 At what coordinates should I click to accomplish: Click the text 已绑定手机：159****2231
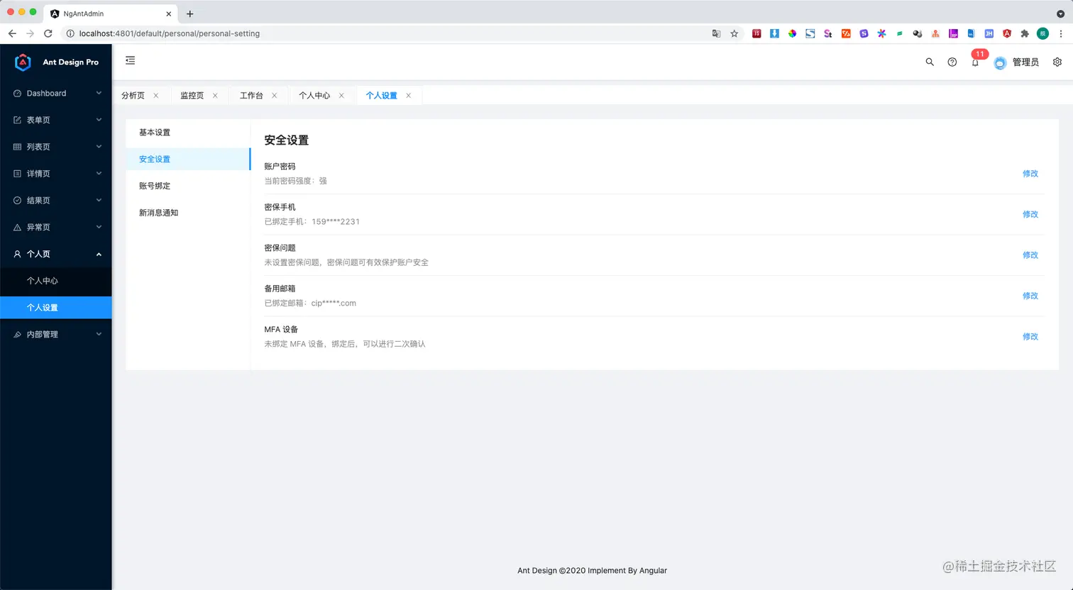(x=312, y=222)
